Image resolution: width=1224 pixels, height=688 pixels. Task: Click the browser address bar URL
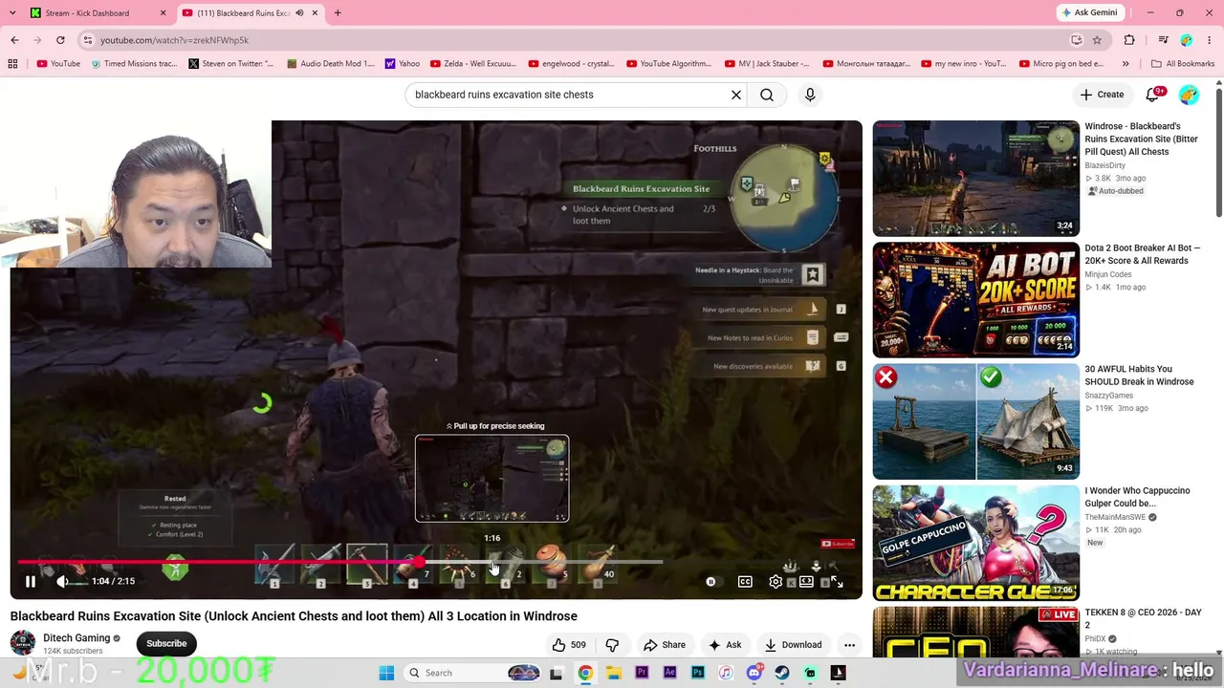click(174, 40)
